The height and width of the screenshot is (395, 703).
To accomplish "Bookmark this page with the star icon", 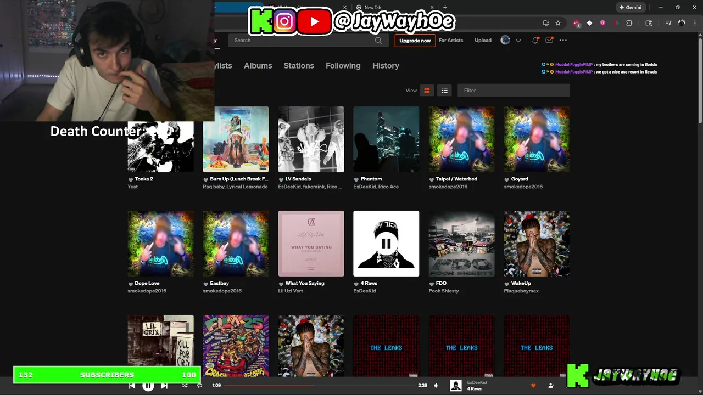I will pos(558,23).
